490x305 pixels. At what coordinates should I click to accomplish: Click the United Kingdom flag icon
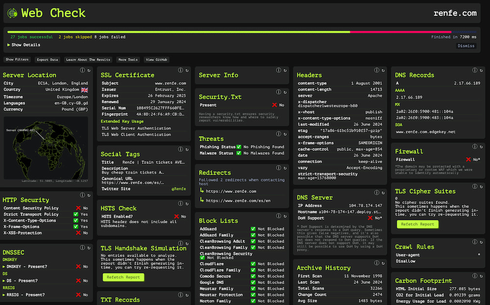(x=84, y=90)
